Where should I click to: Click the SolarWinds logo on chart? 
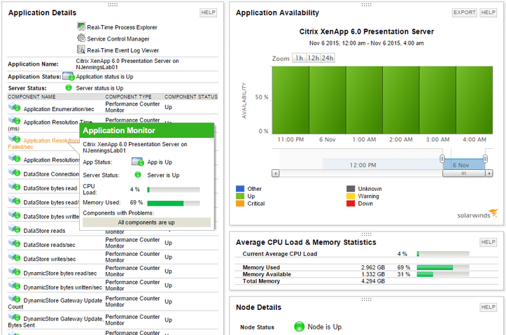click(477, 214)
